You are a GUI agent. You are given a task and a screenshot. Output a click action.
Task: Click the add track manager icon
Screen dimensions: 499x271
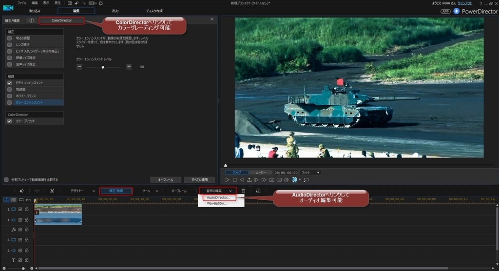[21, 200]
